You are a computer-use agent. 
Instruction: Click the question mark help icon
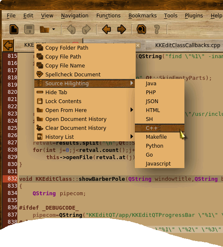pyautogui.click(x=157, y=29)
